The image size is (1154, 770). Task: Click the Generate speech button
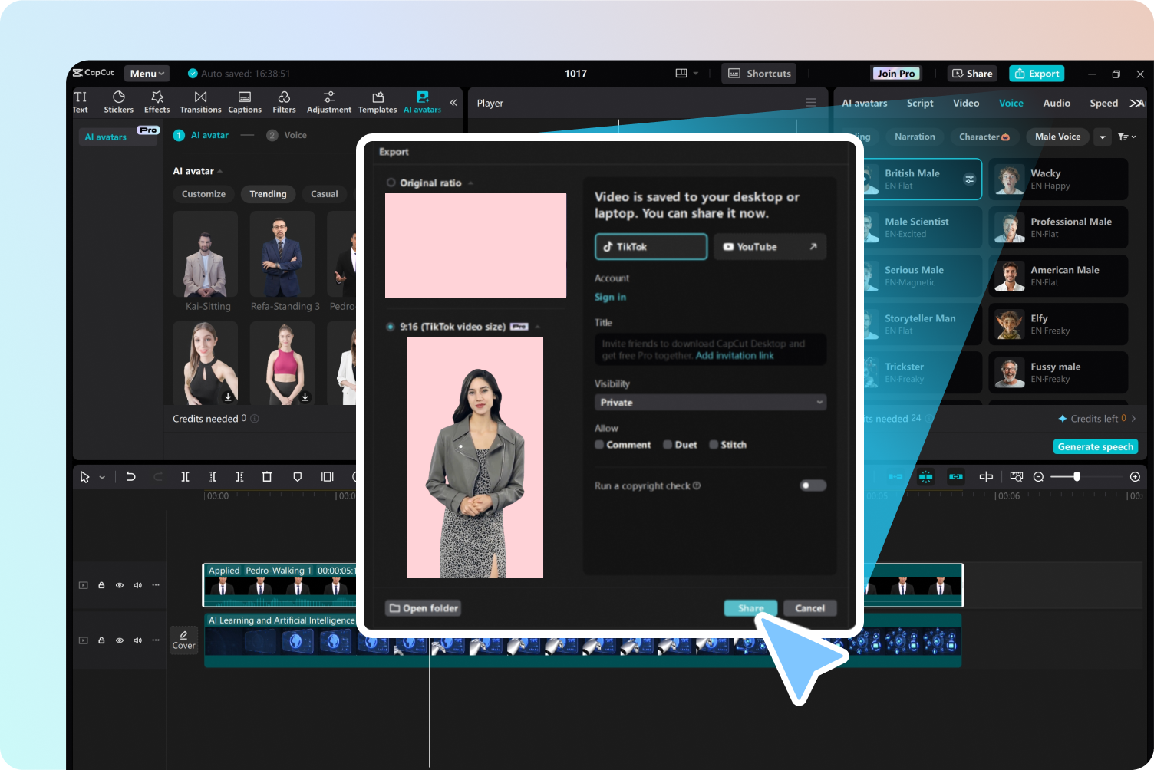pyautogui.click(x=1095, y=446)
